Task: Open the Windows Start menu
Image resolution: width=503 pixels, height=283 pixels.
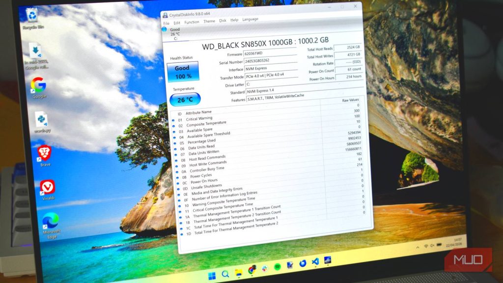Action: [212, 276]
